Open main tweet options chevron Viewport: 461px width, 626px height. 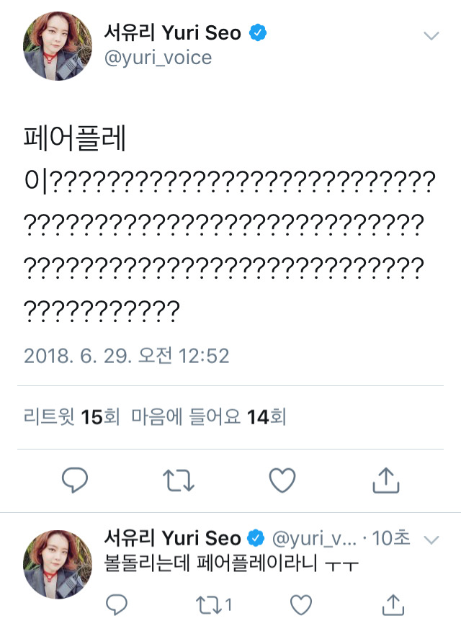coord(431,35)
